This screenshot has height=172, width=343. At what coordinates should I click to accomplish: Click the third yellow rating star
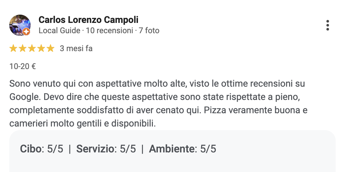[x=32, y=48]
